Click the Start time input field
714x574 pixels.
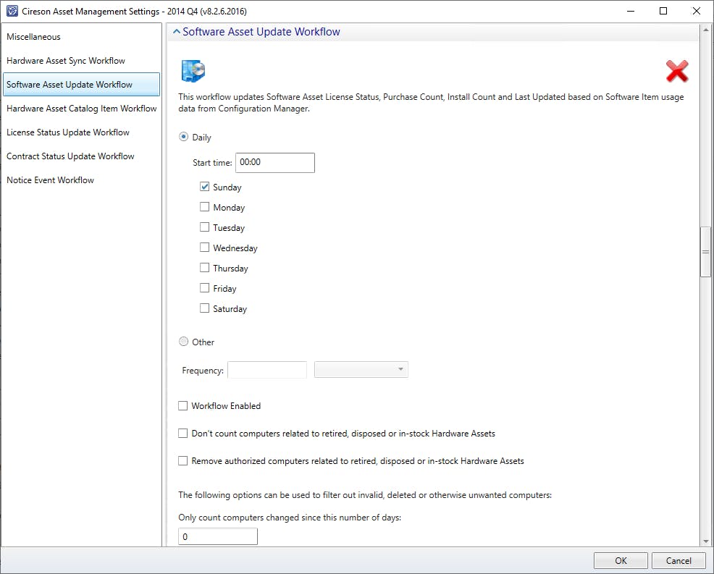(275, 163)
